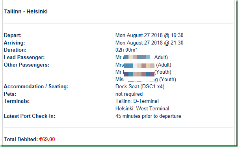
Task: Click the Pets label
Action: [10, 94]
